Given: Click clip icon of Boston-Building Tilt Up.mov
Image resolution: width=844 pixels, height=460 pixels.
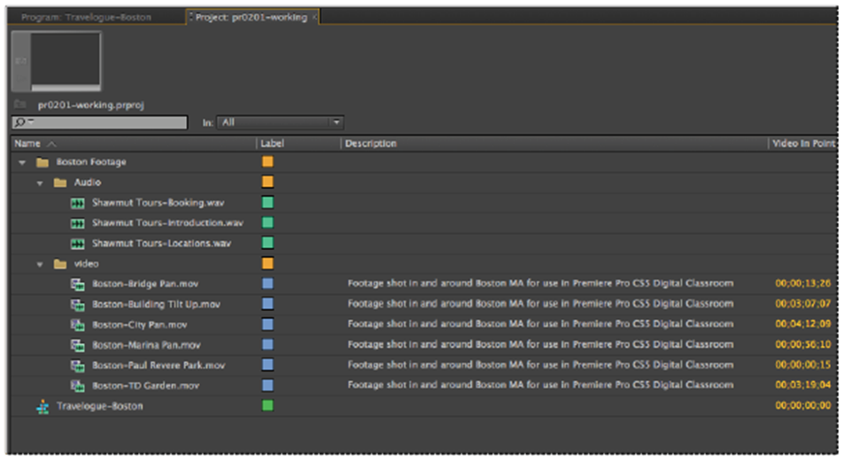Looking at the screenshot, I should pos(78,305).
